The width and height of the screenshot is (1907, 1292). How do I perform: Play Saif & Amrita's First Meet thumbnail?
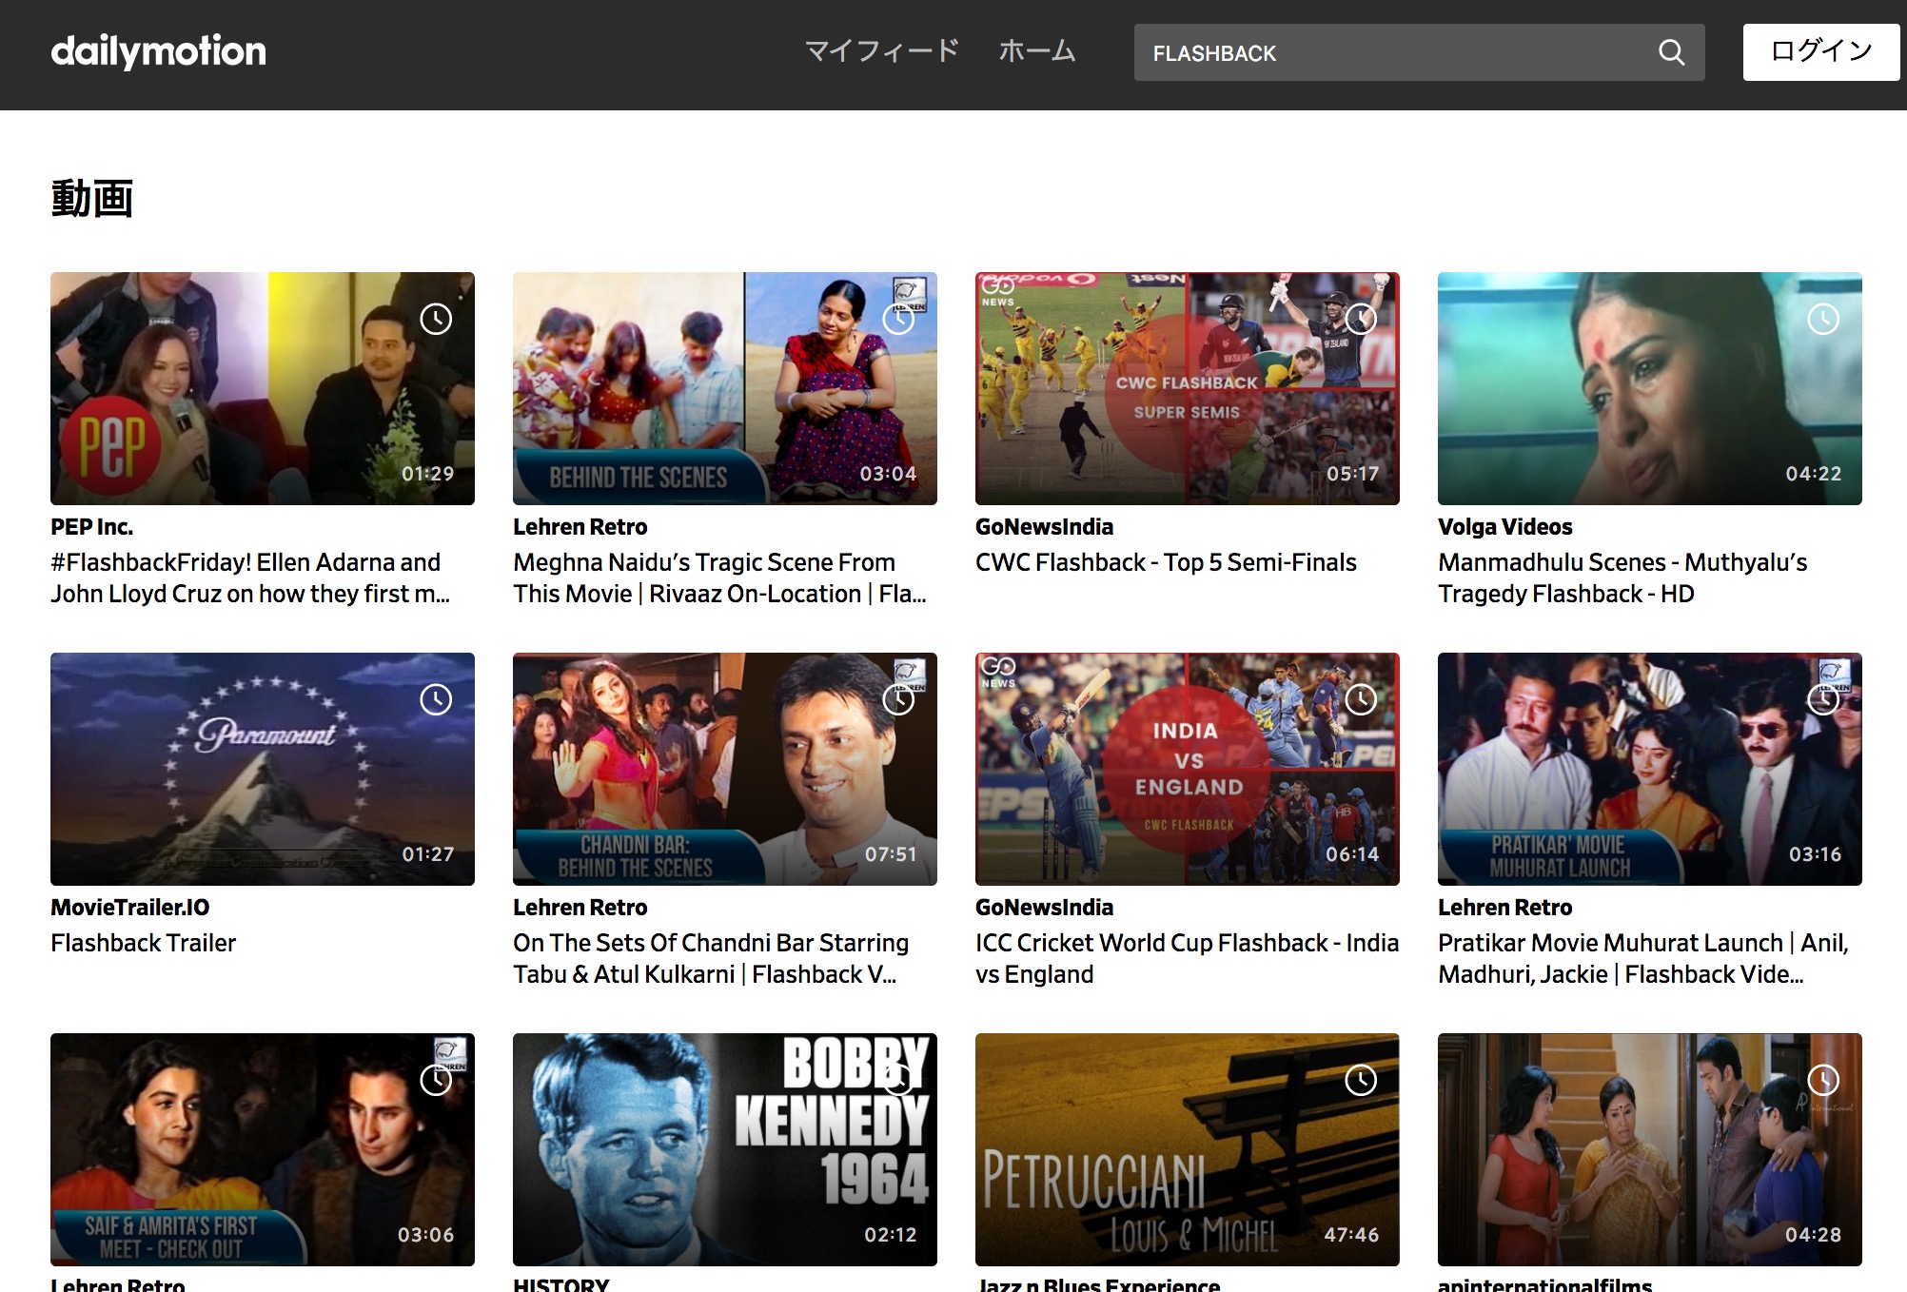click(x=263, y=1149)
